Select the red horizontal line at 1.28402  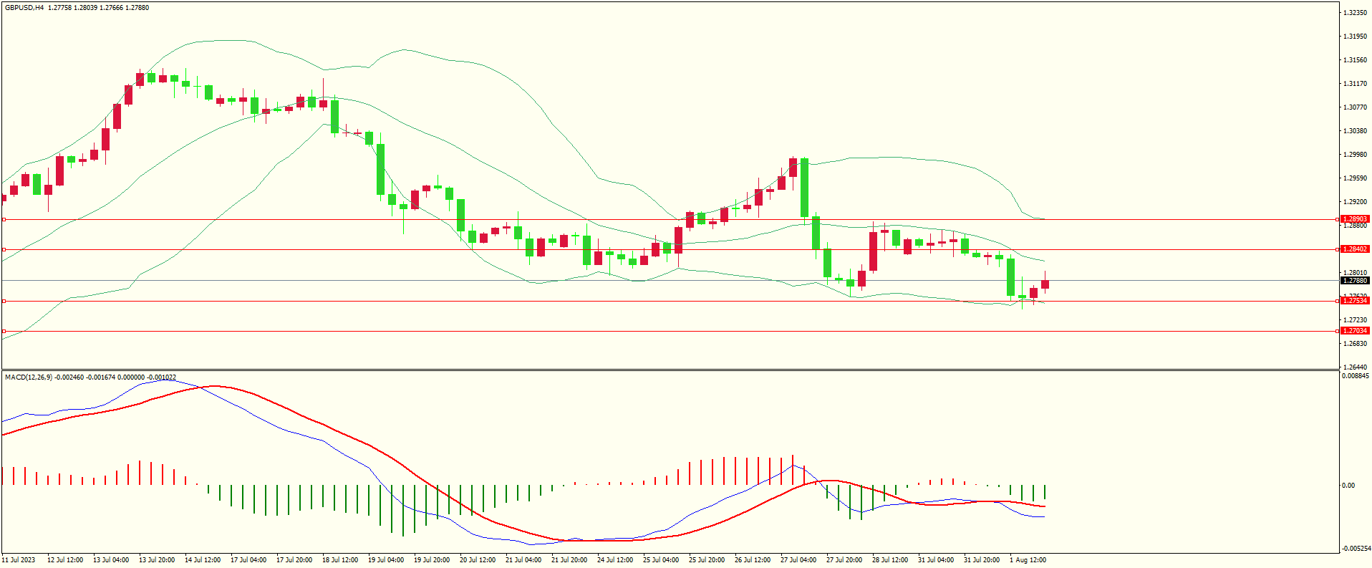click(x=670, y=250)
